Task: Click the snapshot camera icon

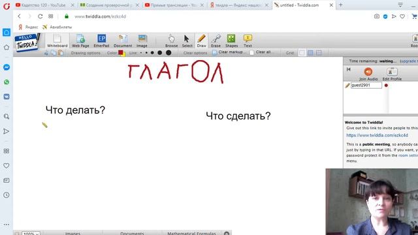Action: 376,16
